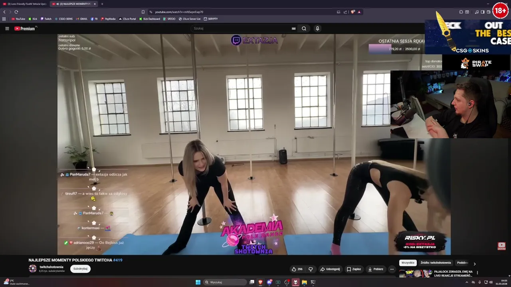Share the video via Udostępnij
This screenshot has height=287, width=511.
[330, 269]
